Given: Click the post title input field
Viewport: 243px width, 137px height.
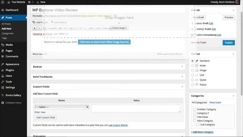Looking at the screenshot, I should (108, 10).
